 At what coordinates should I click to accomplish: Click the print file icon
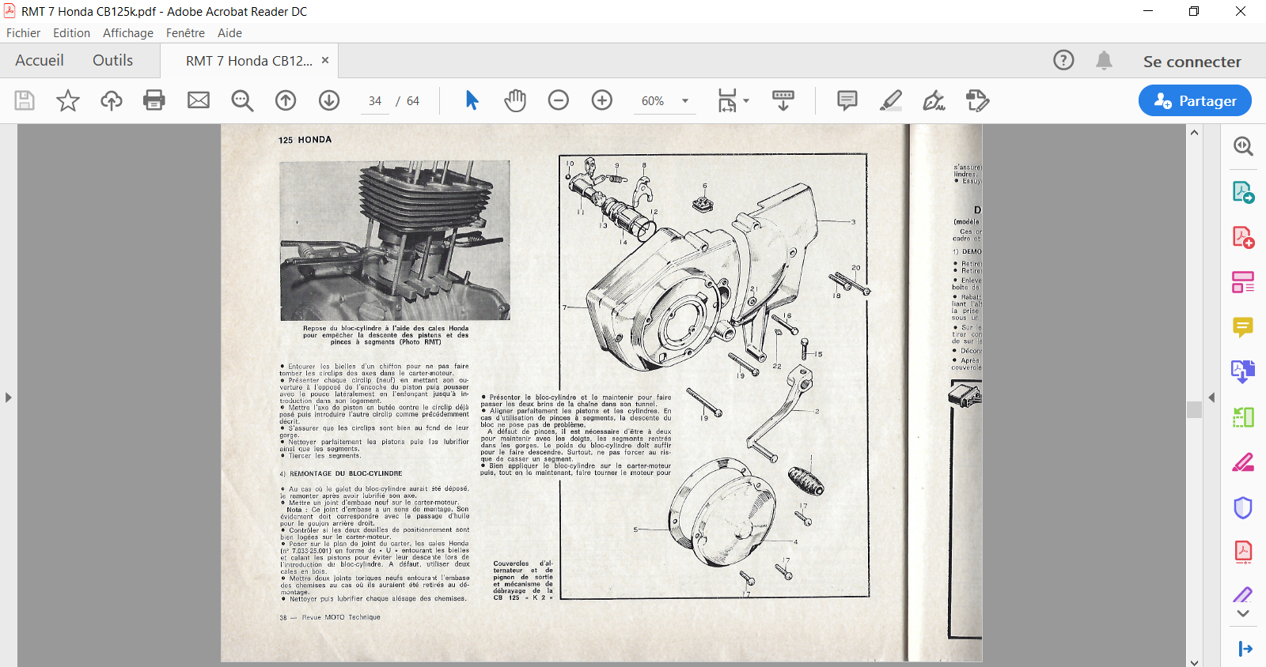(154, 100)
